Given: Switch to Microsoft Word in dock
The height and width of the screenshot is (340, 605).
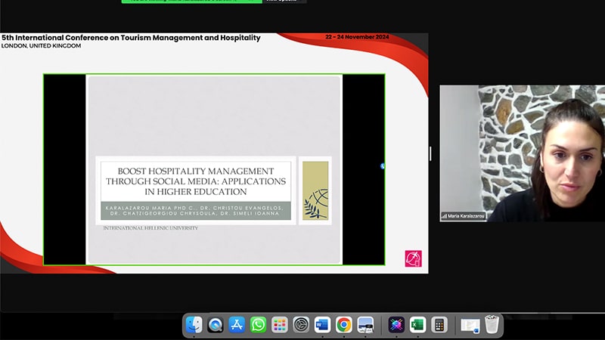Looking at the screenshot, I should click(322, 325).
